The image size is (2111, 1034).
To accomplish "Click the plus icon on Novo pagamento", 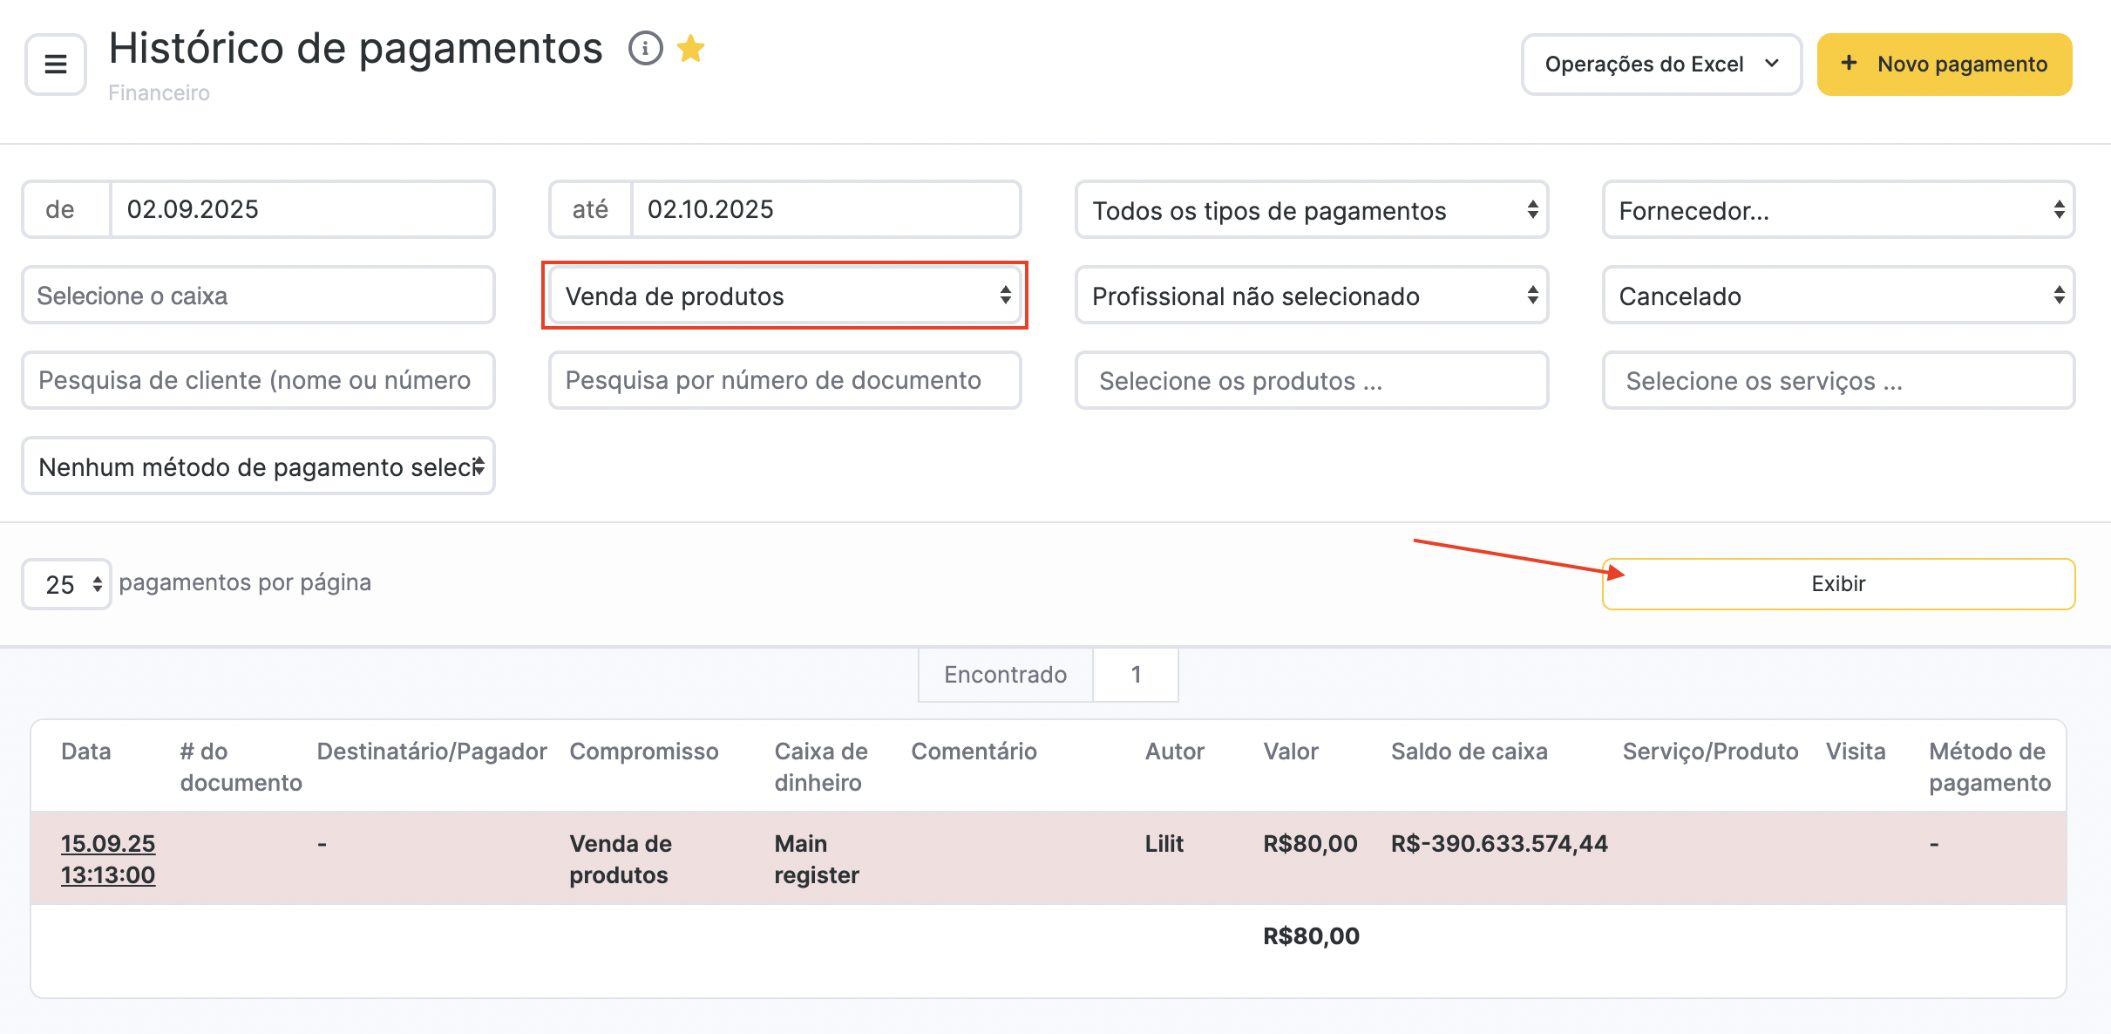I will click(x=1849, y=64).
